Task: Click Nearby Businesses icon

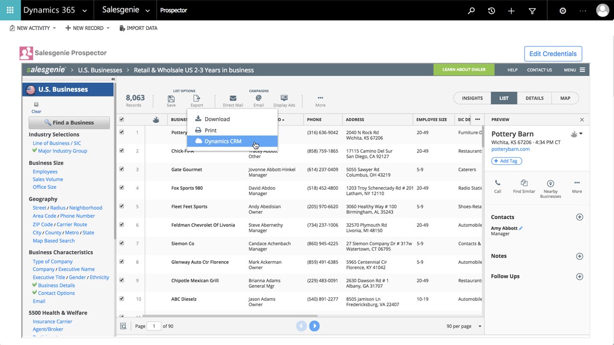Action: (550, 189)
